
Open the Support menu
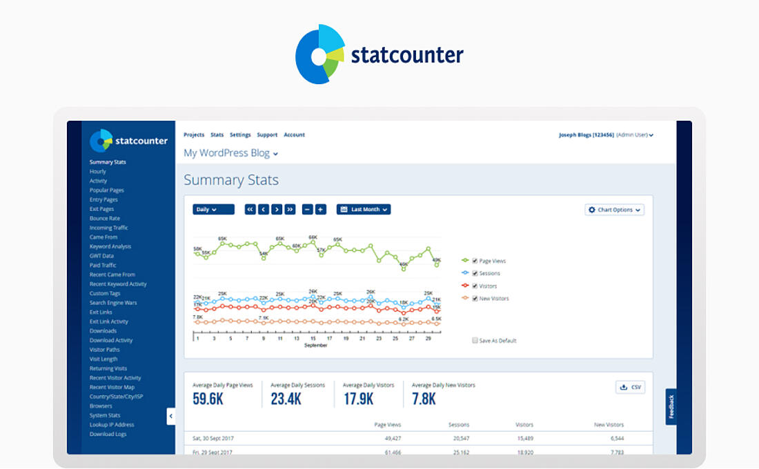click(x=267, y=135)
